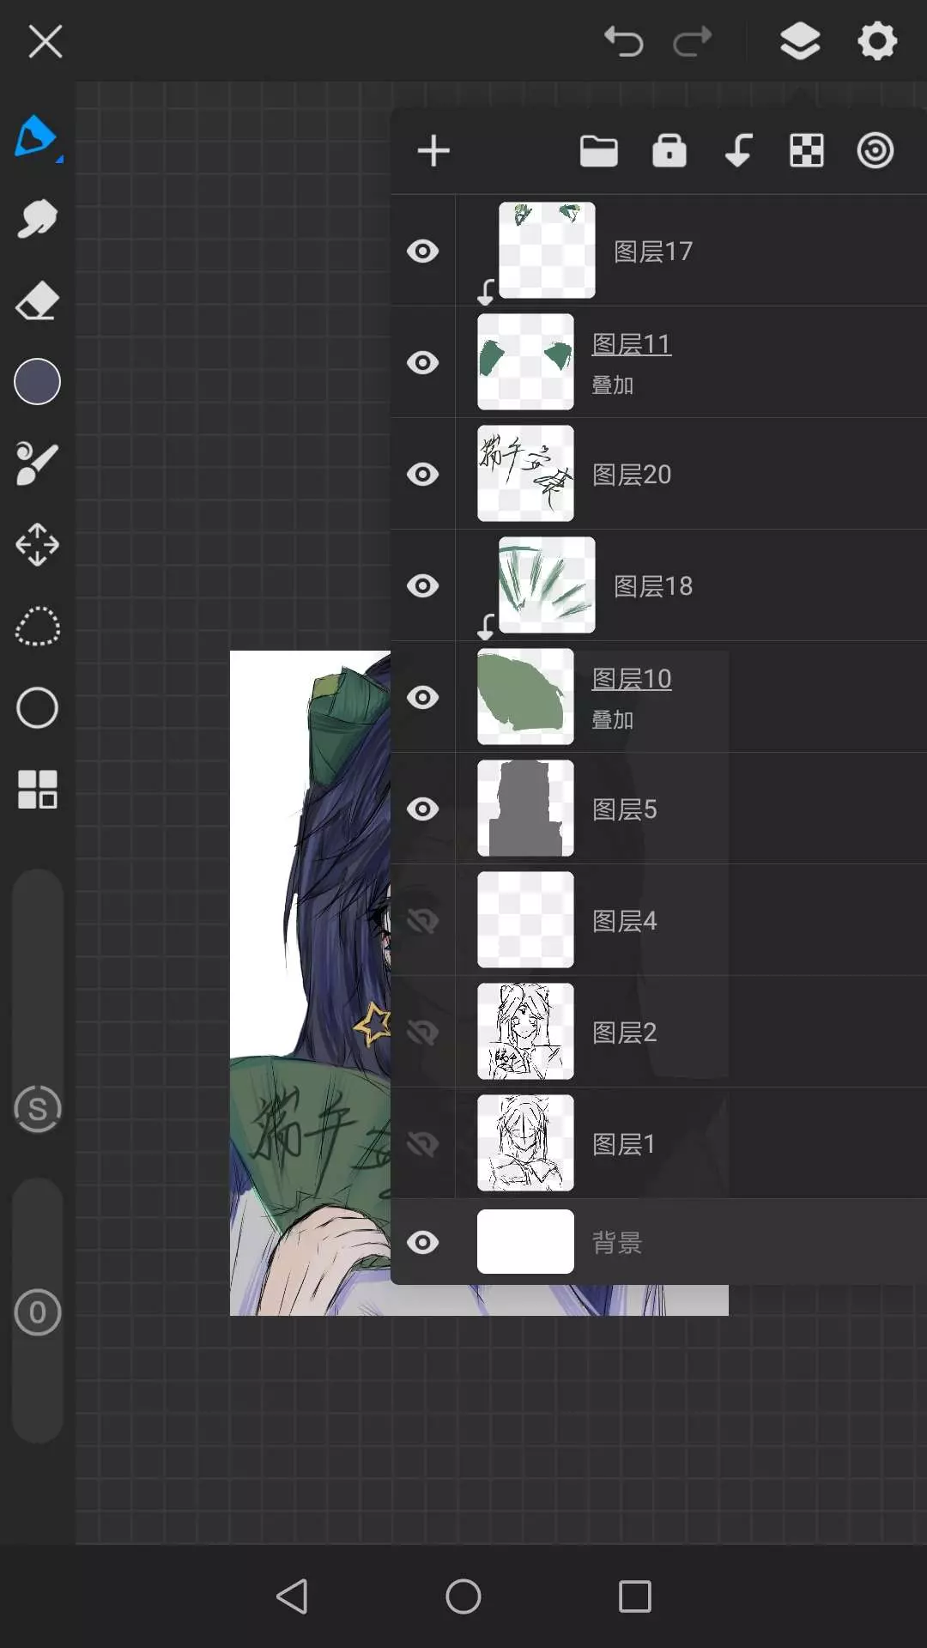Select 图层20 handwriting thumbnail
Image resolution: width=927 pixels, height=1648 pixels.
[x=525, y=474]
